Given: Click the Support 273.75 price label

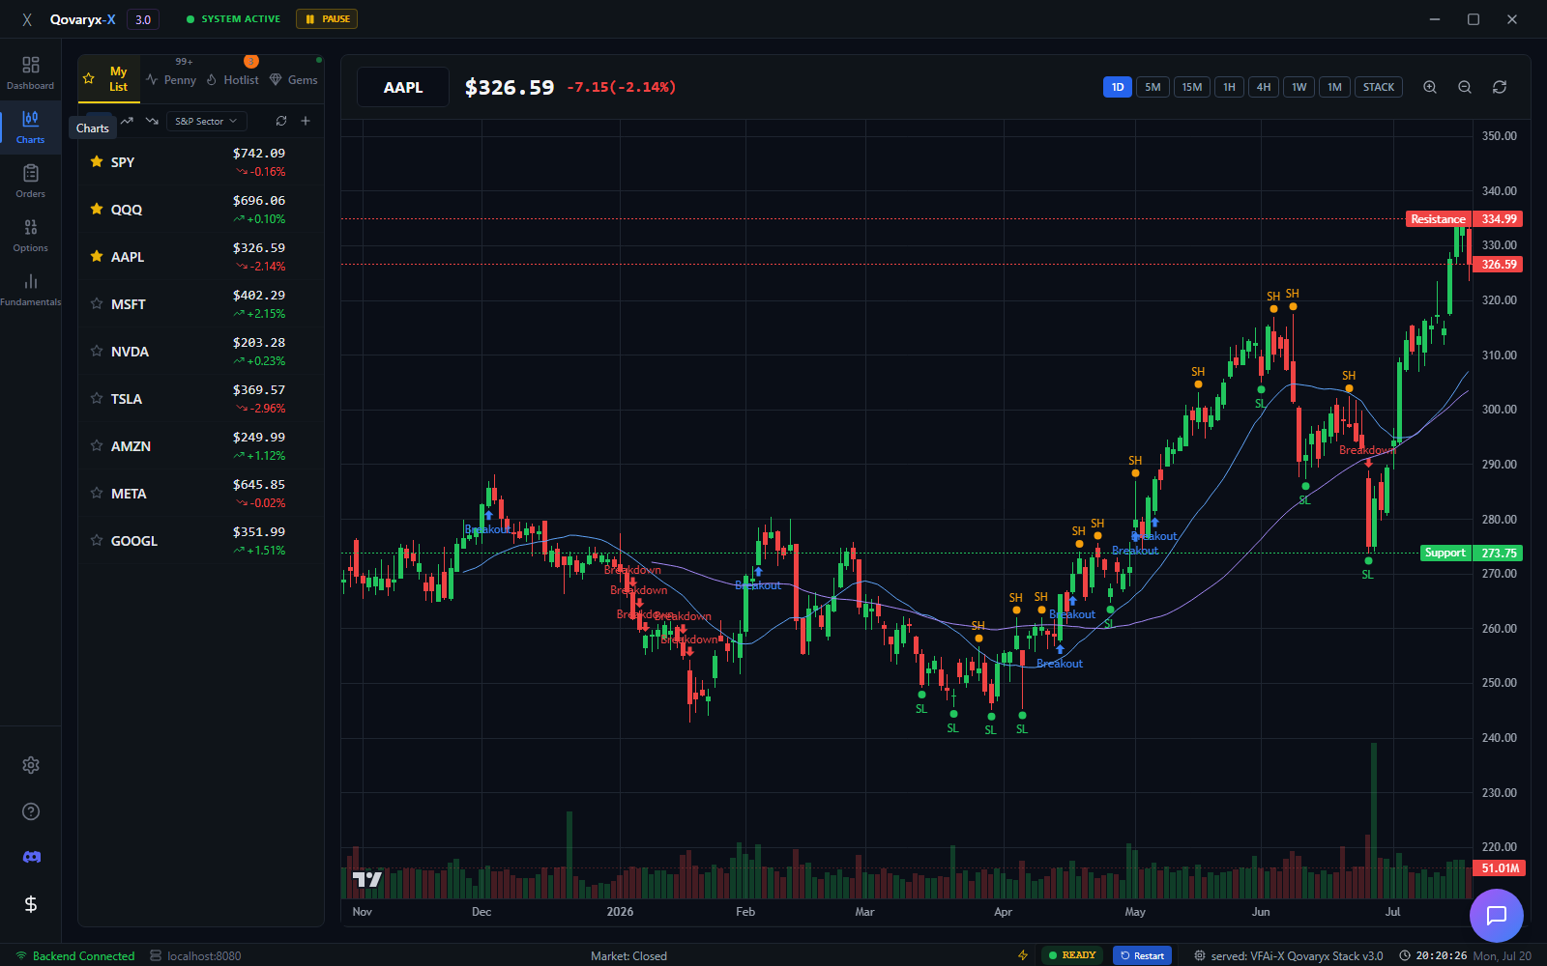Looking at the screenshot, I should [1472, 553].
